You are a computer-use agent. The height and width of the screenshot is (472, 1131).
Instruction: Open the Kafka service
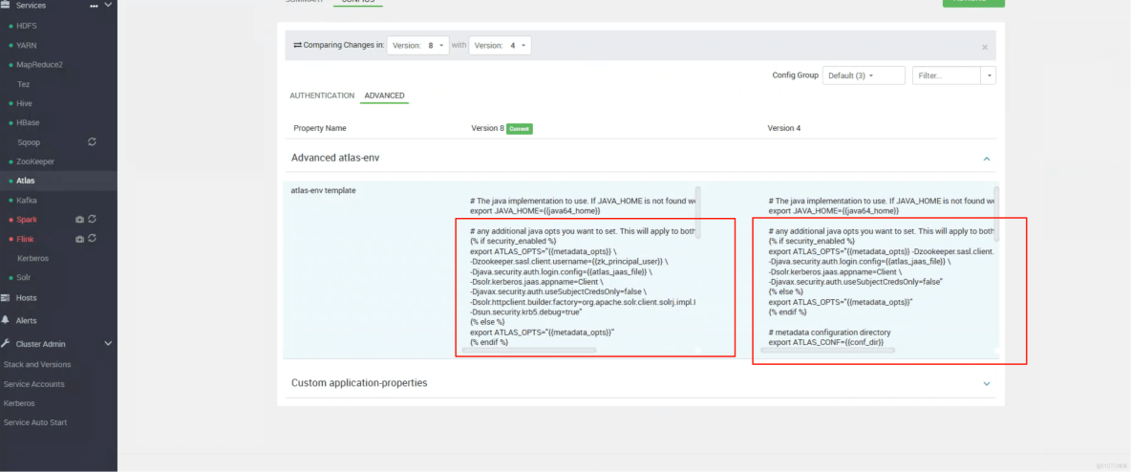click(x=27, y=200)
